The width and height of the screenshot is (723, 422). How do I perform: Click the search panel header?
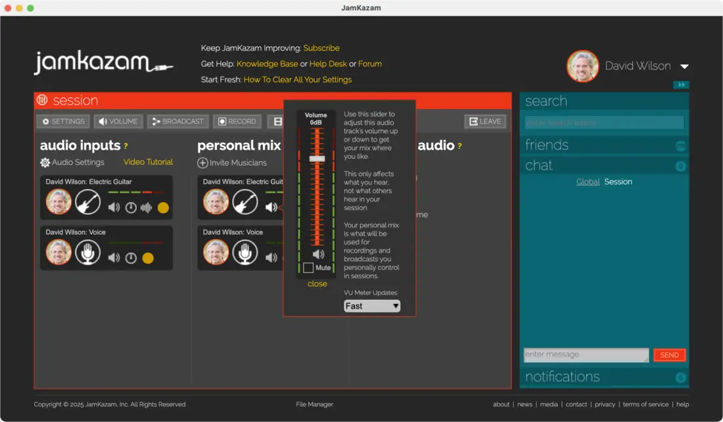[x=604, y=101]
